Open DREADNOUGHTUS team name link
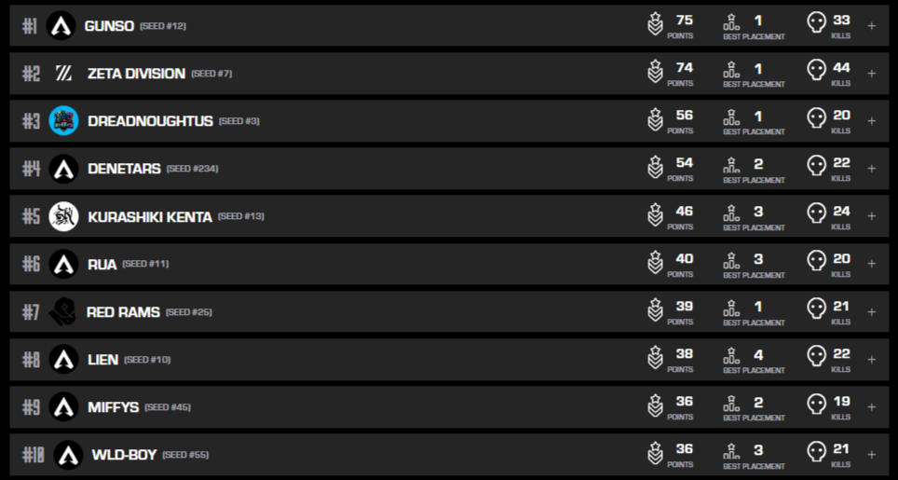Viewport: 898px width, 480px height. 150,121
